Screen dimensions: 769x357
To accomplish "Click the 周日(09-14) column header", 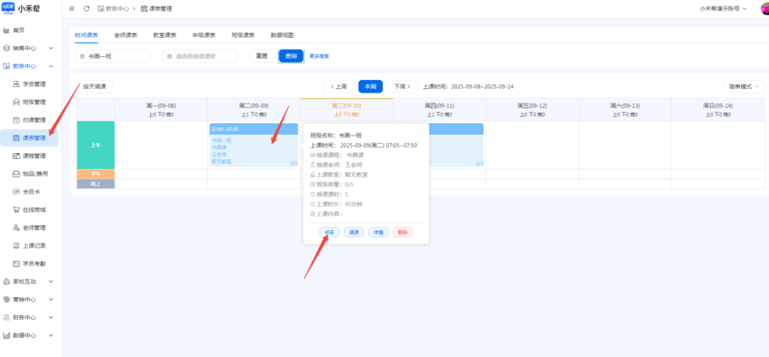I will point(718,110).
